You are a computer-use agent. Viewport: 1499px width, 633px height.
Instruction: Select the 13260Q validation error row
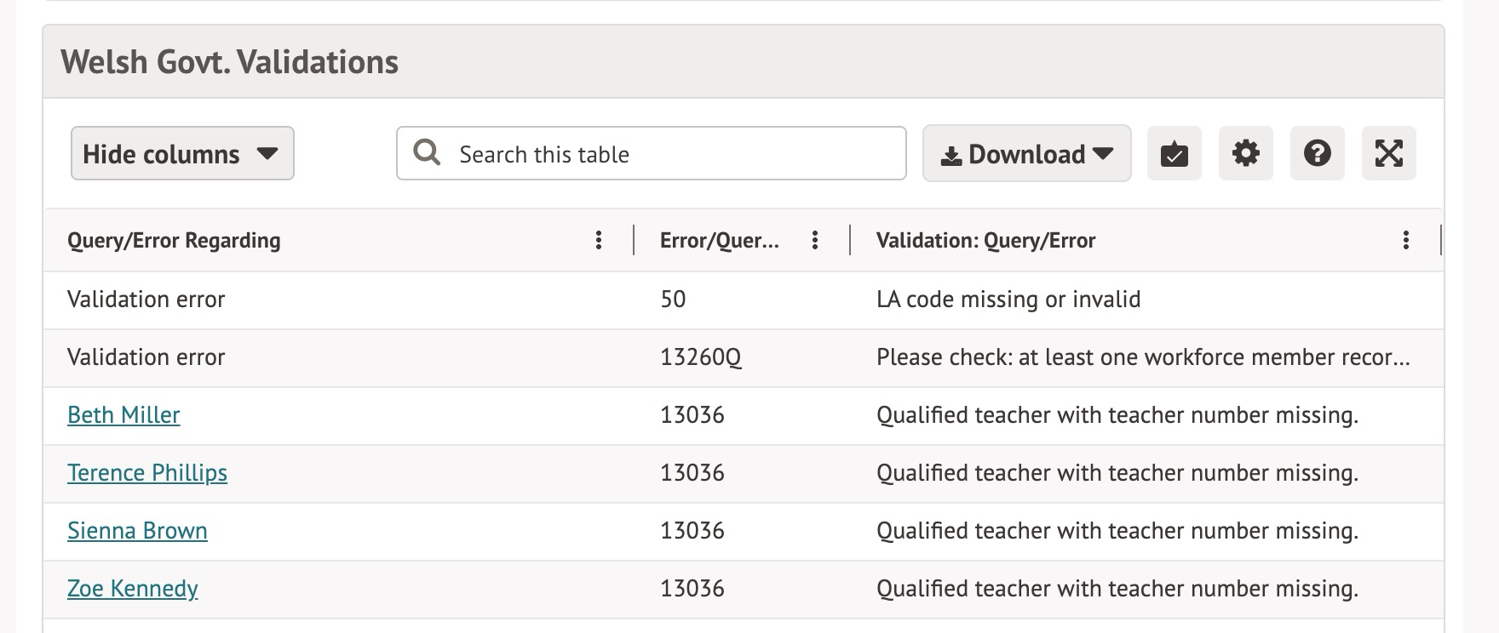(x=700, y=357)
